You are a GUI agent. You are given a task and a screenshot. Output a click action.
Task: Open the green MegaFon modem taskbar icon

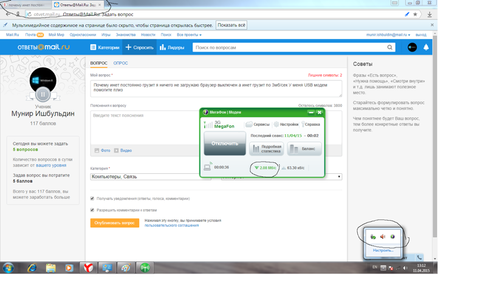tap(145, 268)
